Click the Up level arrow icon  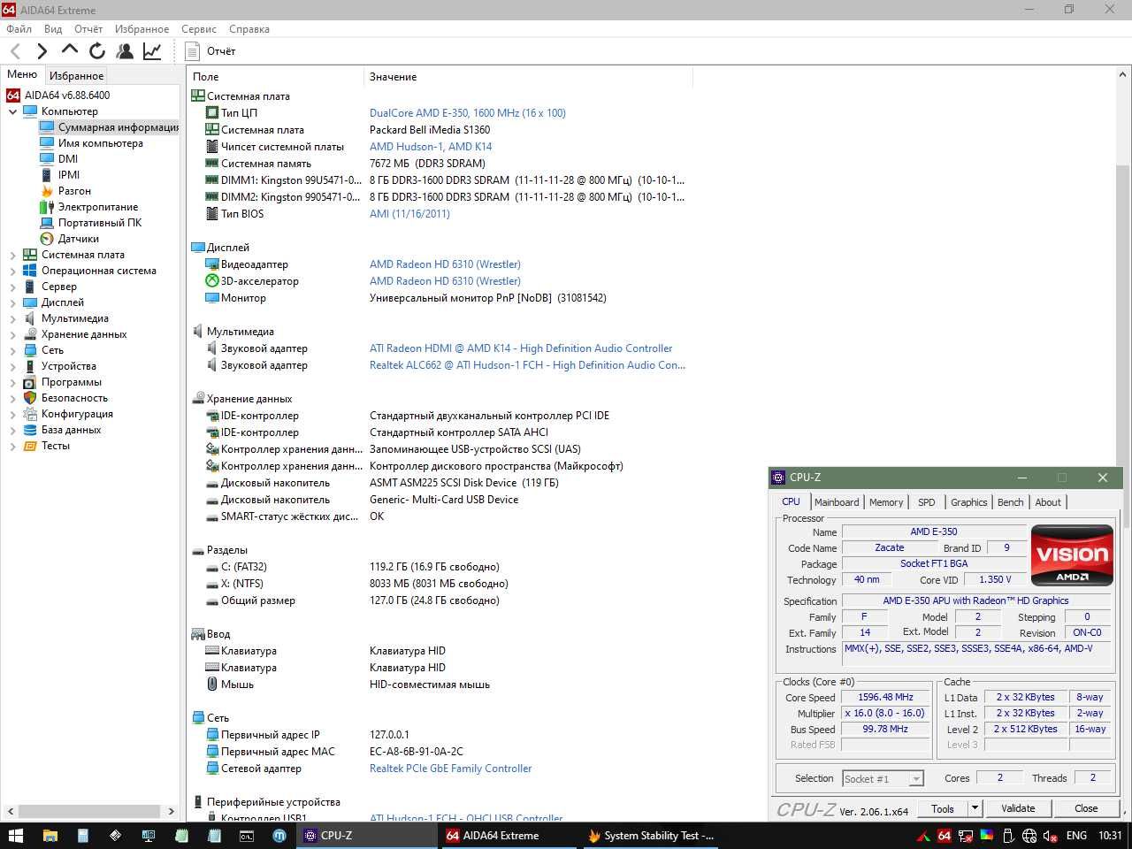coord(69,51)
